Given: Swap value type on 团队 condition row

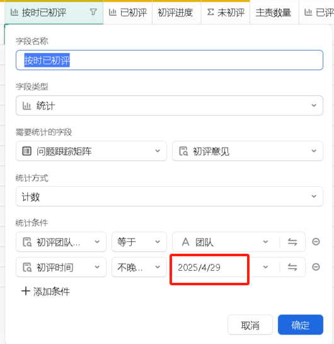Looking at the screenshot, I should pos(292,242).
